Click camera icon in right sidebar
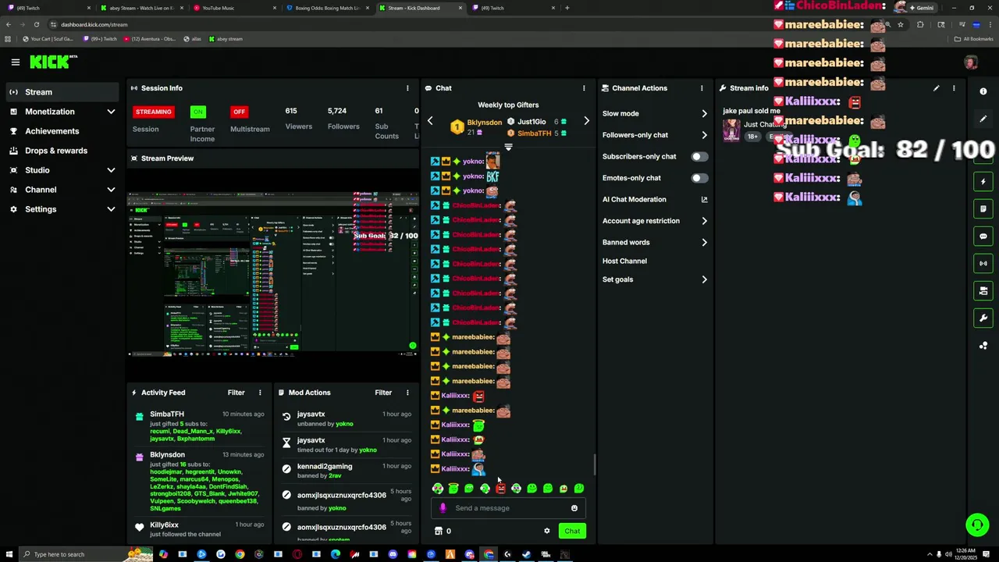 983,290
